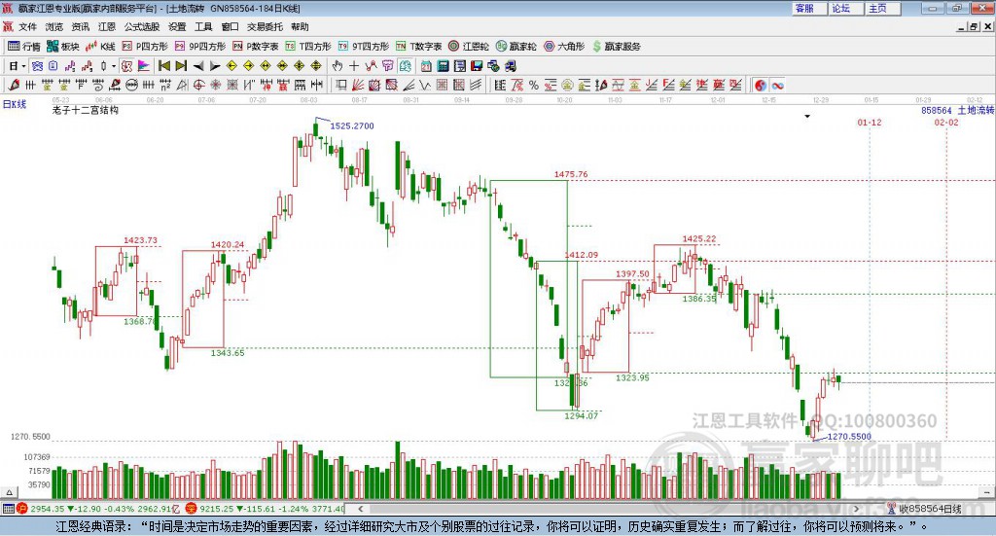The height and width of the screenshot is (536, 996).
Task: Open the P四方形 tool
Action: [145, 47]
